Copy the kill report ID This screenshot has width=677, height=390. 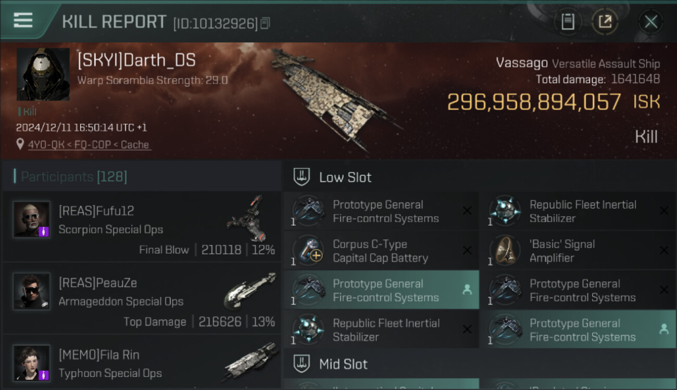266,23
